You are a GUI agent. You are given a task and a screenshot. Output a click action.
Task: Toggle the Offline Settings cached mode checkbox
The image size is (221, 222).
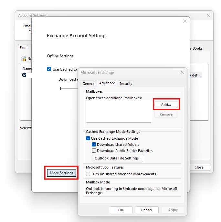click(x=49, y=69)
